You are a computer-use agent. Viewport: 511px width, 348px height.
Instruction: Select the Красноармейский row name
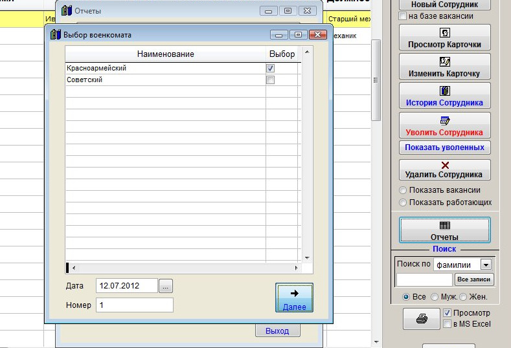pos(97,68)
